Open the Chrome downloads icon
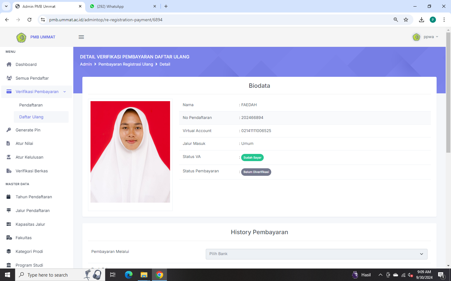451x281 pixels. pos(422,20)
